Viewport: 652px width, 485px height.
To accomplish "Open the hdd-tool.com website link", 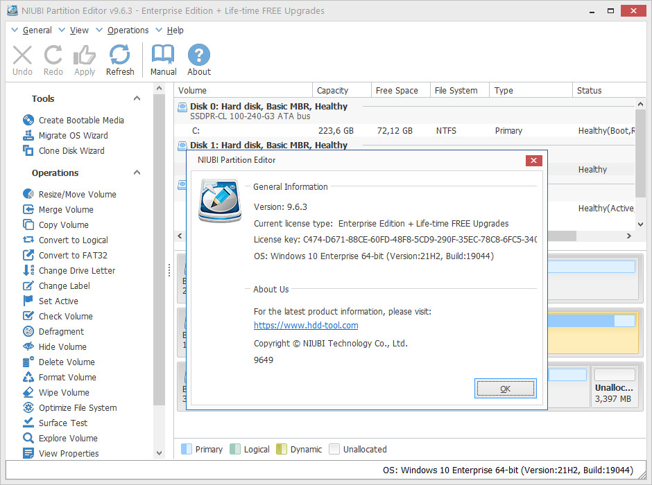I will [x=306, y=326].
